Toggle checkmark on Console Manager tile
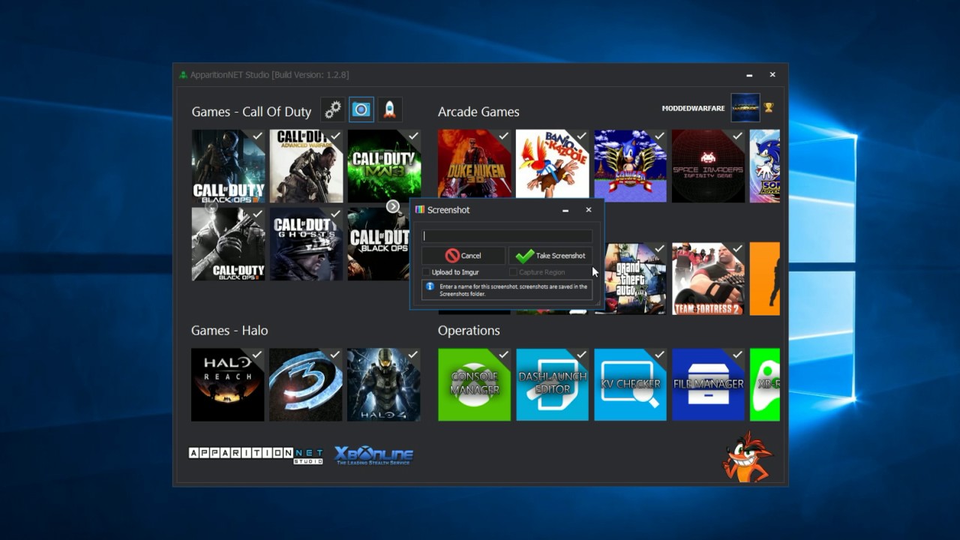The width and height of the screenshot is (960, 540). click(504, 355)
